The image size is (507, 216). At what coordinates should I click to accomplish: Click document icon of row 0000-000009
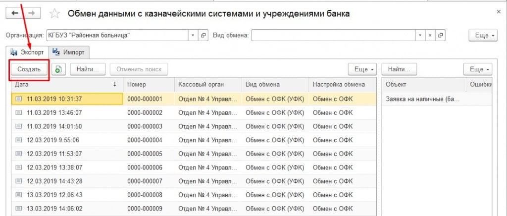[19, 209]
